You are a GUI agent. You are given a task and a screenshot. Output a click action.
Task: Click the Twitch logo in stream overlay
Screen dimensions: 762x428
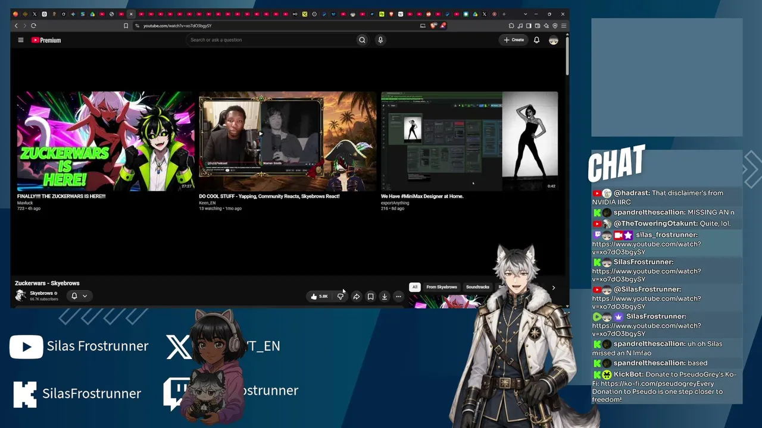(176, 394)
